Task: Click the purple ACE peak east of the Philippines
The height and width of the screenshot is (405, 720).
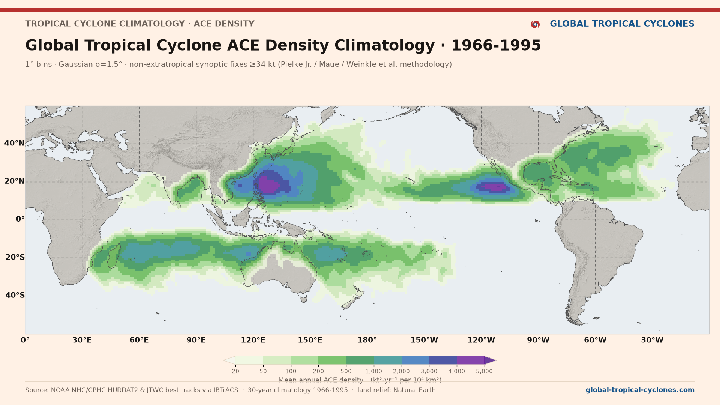Action: [268, 184]
